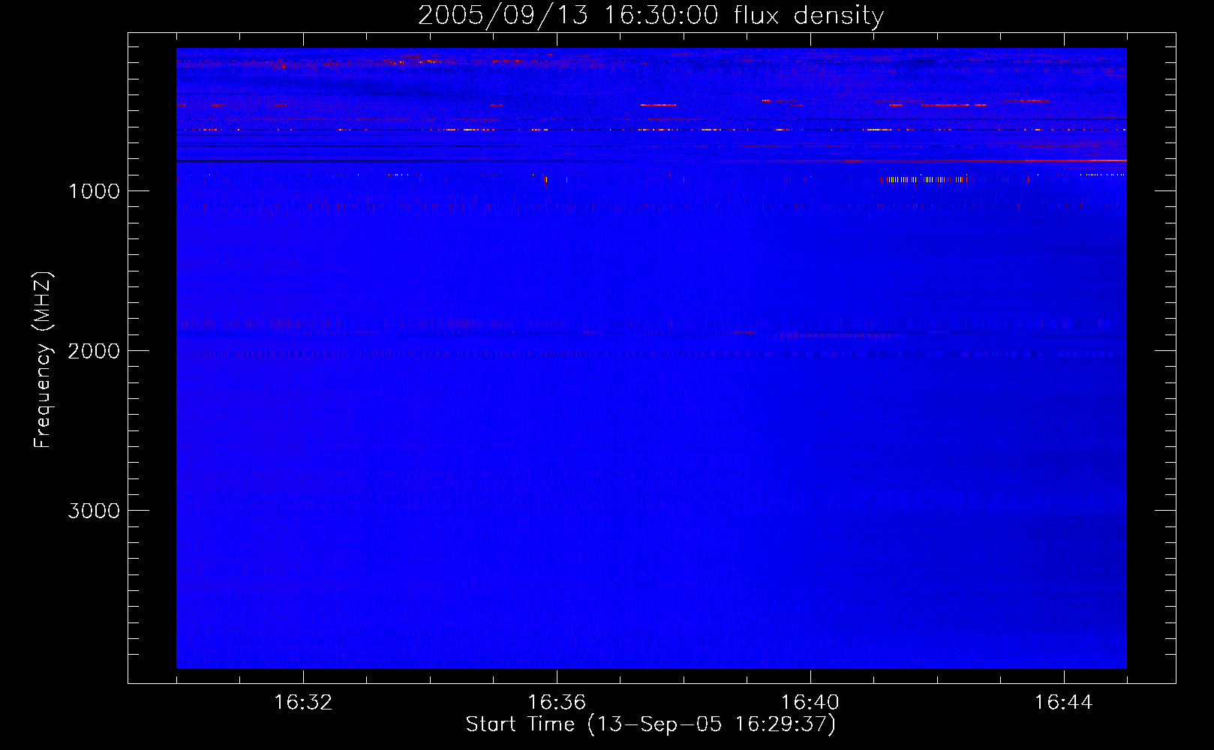Click the 16:44 time tick label

[x=1064, y=703]
